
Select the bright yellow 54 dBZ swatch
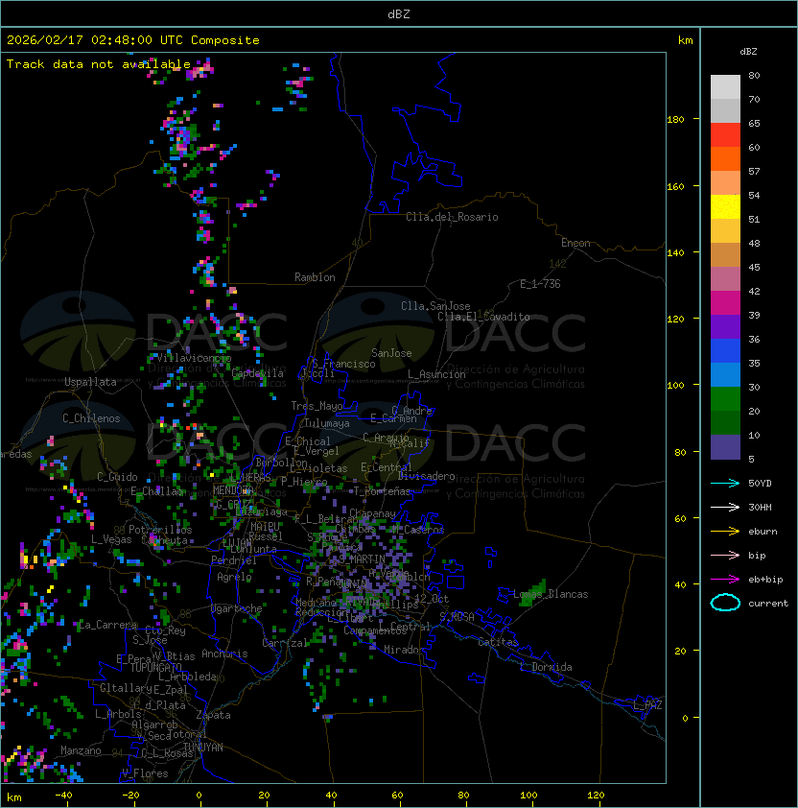725,206
